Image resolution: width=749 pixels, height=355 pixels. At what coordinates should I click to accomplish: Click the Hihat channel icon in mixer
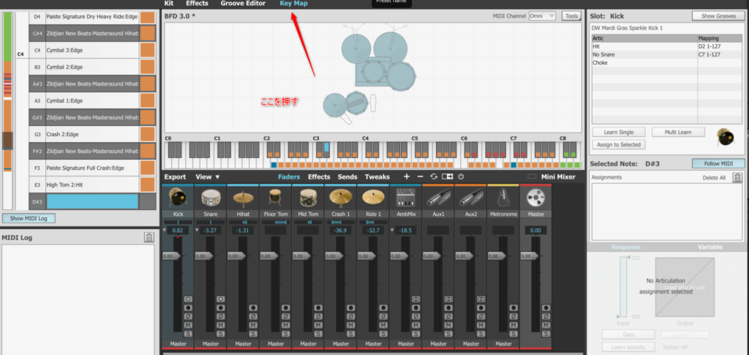[243, 198]
